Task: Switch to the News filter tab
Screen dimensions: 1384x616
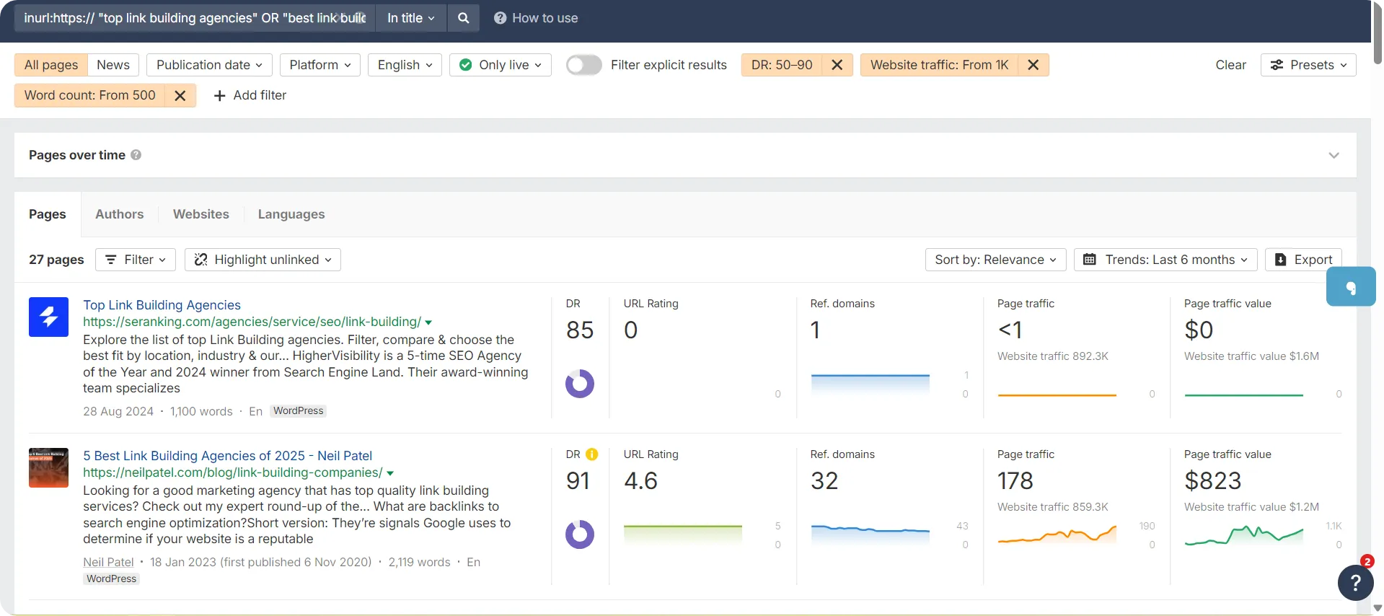Action: point(113,65)
